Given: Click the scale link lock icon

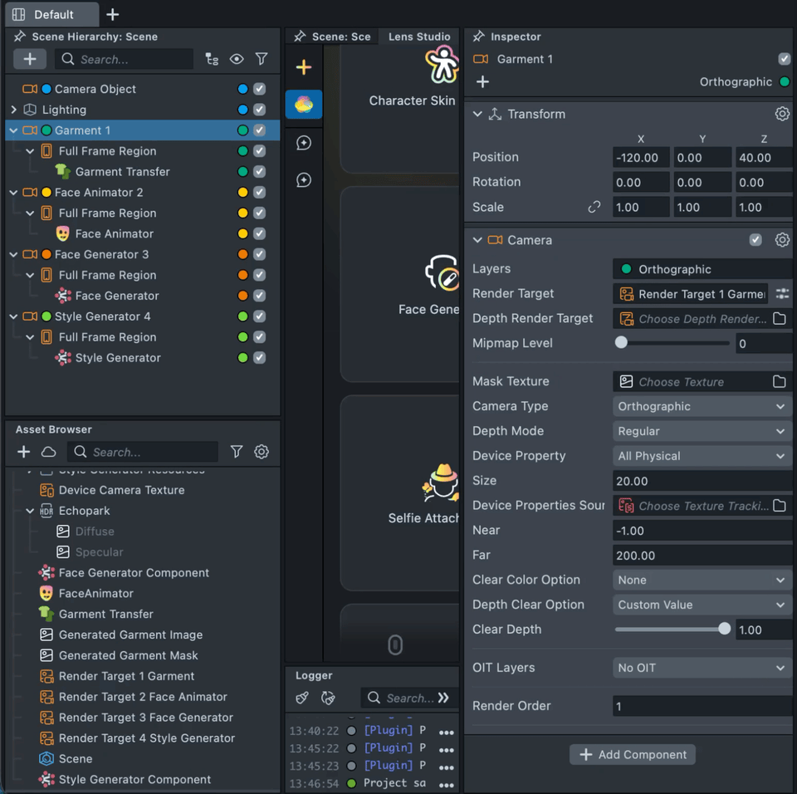Looking at the screenshot, I should point(594,208).
